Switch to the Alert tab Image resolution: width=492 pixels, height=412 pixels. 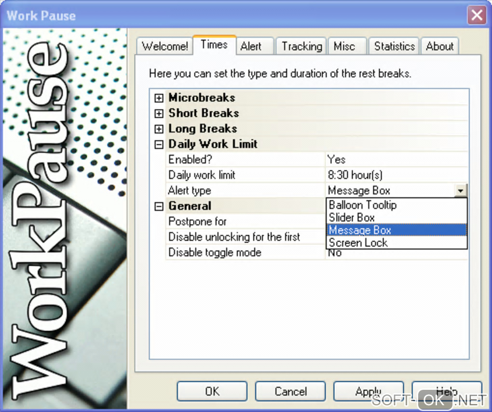(x=255, y=46)
